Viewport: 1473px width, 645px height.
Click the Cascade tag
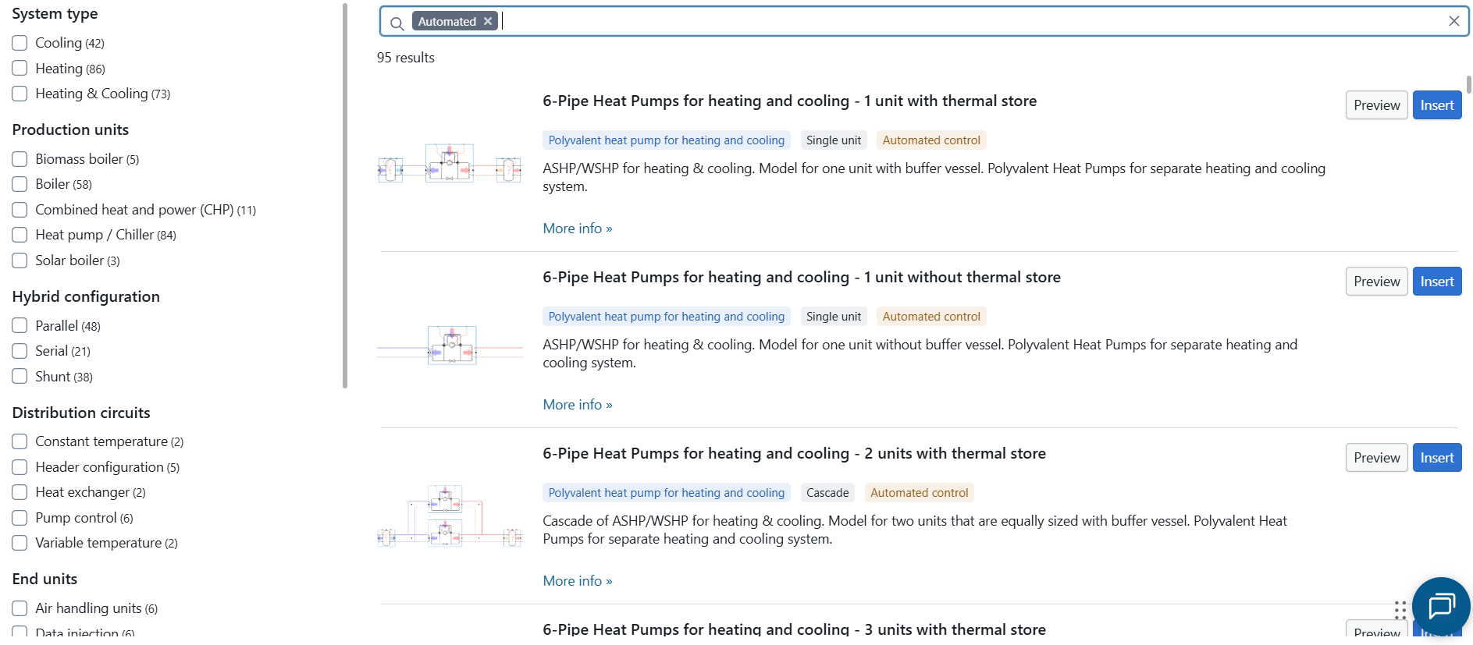pyautogui.click(x=827, y=493)
